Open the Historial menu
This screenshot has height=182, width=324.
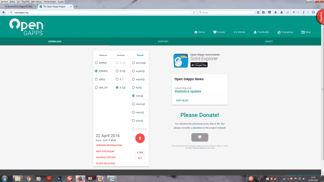(26, 2)
